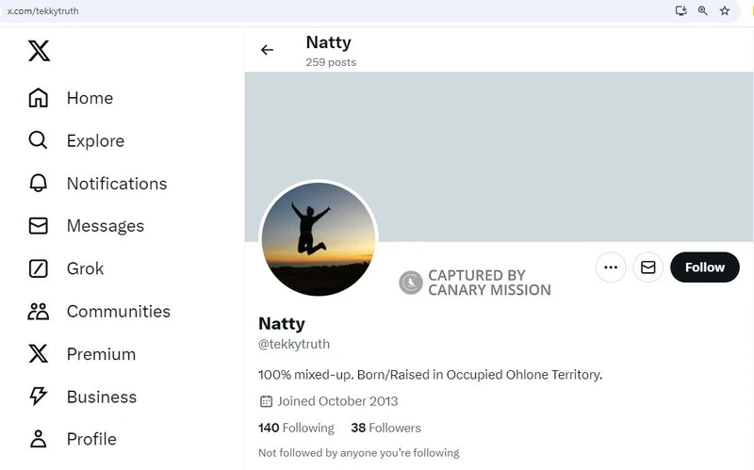Bookmark this page with star icon
Image resolution: width=754 pixels, height=470 pixels.
[x=725, y=10]
